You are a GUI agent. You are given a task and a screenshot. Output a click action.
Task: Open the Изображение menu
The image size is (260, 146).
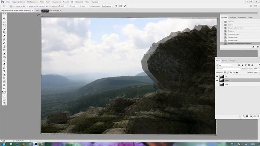pyautogui.click(x=32, y=2)
